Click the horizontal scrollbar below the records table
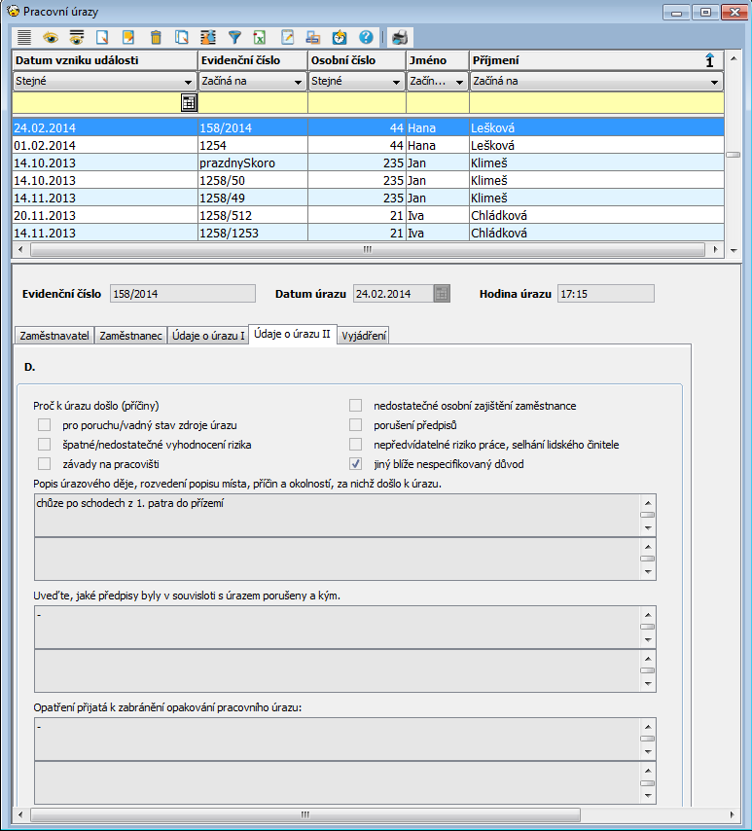Image resolution: width=752 pixels, height=831 pixels. [x=368, y=249]
